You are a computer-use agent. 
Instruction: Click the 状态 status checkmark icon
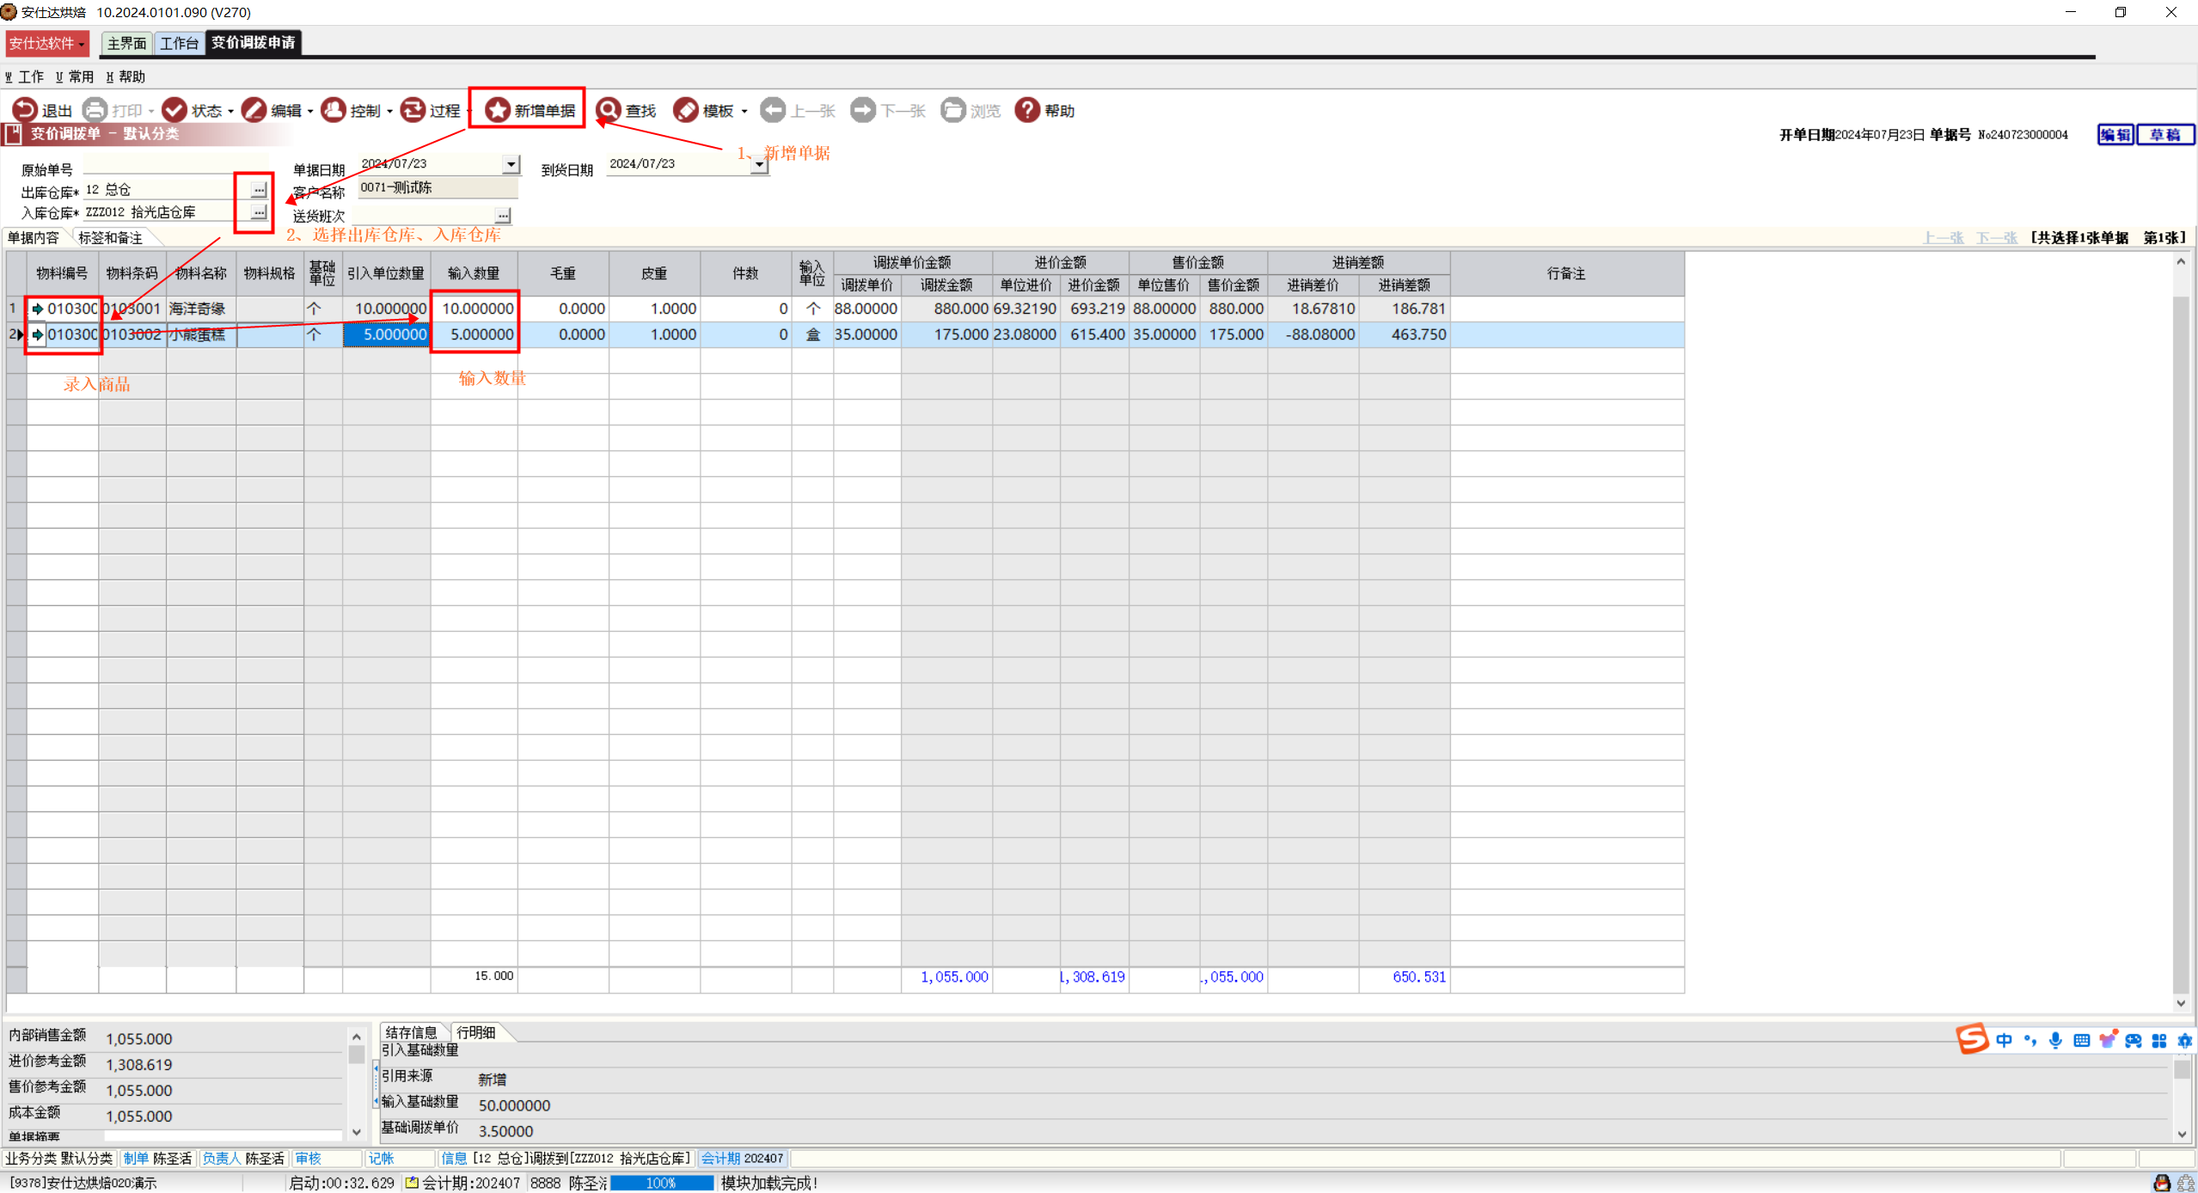click(x=174, y=110)
